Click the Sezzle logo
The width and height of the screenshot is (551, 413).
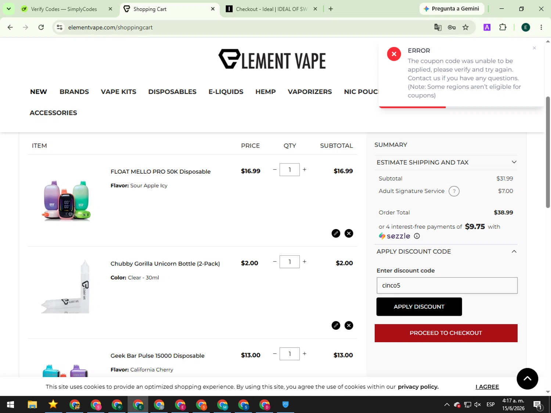395,236
